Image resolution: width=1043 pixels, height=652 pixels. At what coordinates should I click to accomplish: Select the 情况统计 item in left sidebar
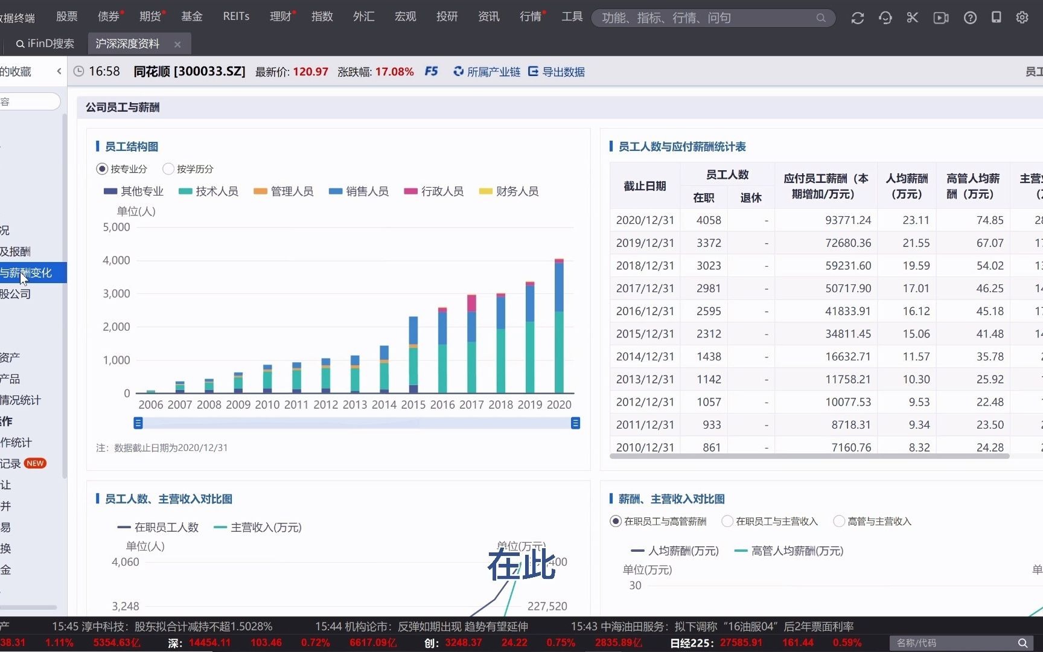point(21,400)
